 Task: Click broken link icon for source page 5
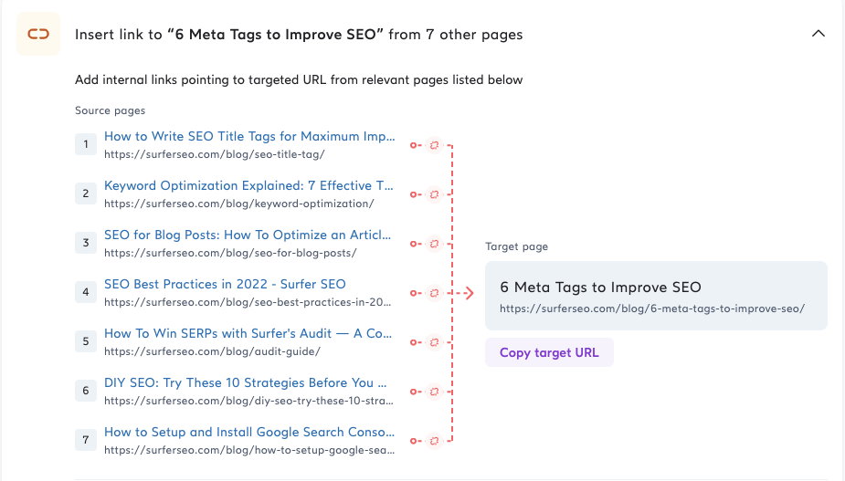pyautogui.click(x=434, y=342)
